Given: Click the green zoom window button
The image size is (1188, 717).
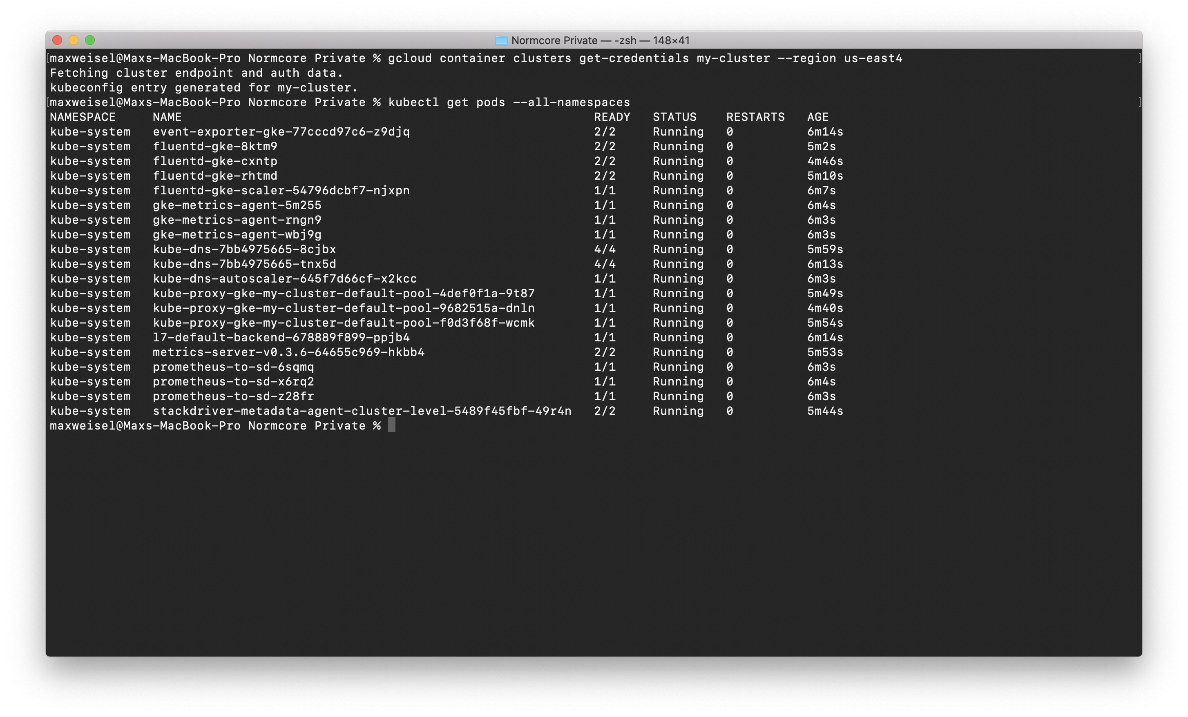Looking at the screenshot, I should tap(90, 40).
